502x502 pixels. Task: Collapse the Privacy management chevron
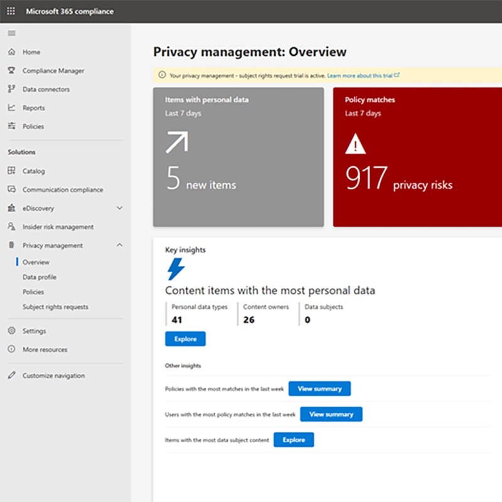coord(119,245)
